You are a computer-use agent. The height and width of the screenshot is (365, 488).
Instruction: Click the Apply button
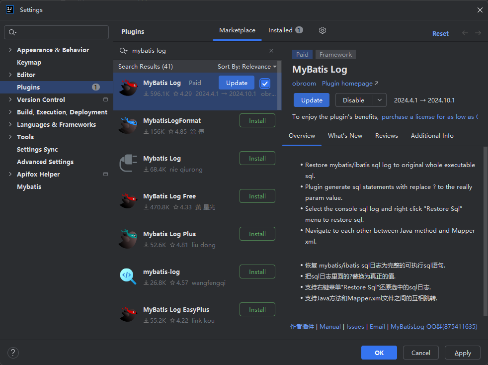pos(463,353)
